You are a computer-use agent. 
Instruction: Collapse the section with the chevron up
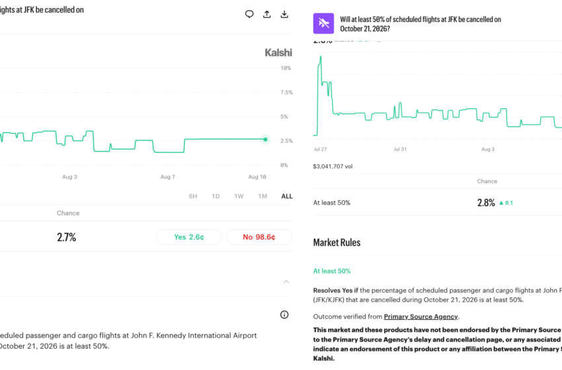[286, 281]
